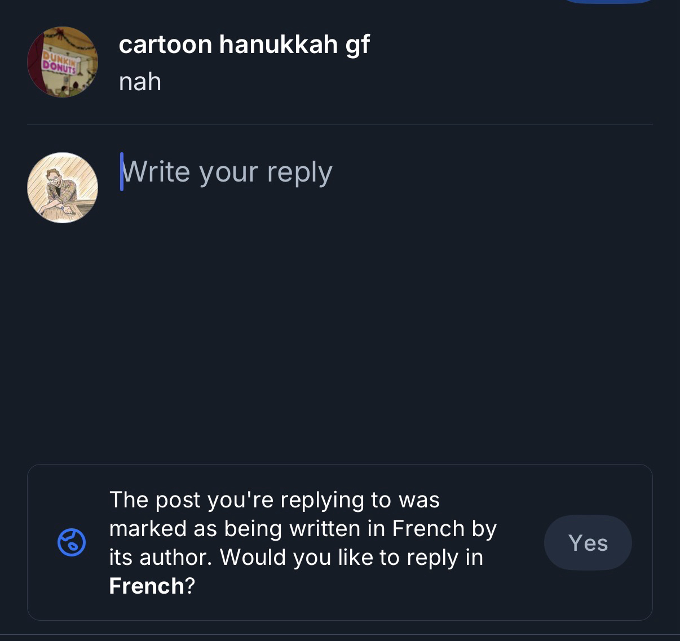The width and height of the screenshot is (680, 641).
Task: Click the blue button at top right edge
Action: tap(609, 2)
